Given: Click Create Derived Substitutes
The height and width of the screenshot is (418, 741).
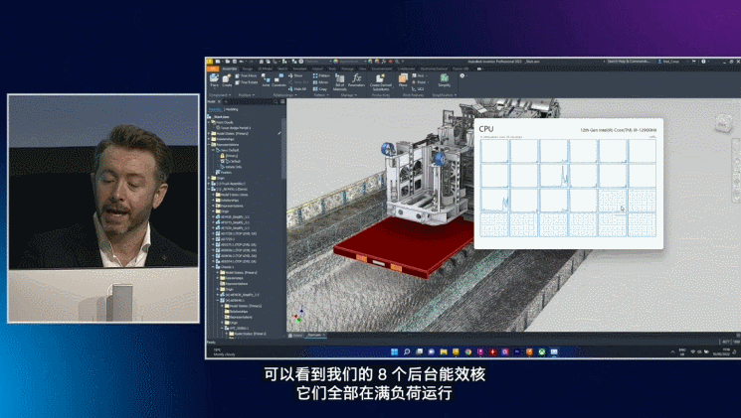Looking at the screenshot, I should pyautogui.click(x=381, y=81).
